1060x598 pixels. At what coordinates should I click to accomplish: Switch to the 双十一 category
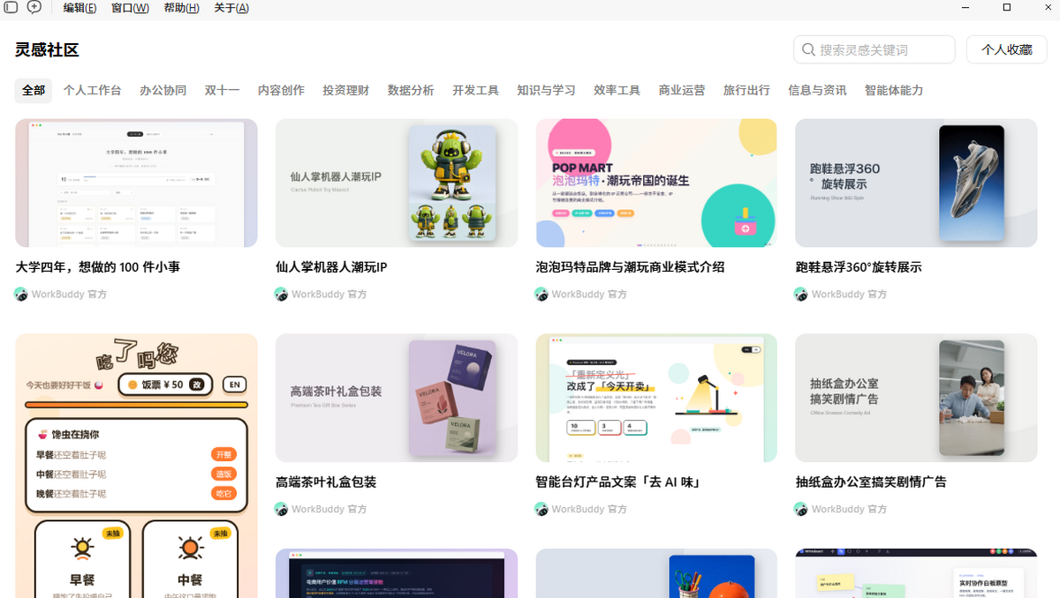[x=222, y=91]
